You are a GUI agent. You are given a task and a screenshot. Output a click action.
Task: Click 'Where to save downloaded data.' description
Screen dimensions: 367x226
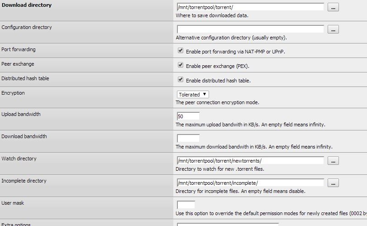tap(212, 16)
